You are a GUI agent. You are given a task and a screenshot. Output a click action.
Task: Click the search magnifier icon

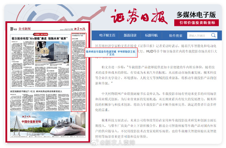point(213,35)
